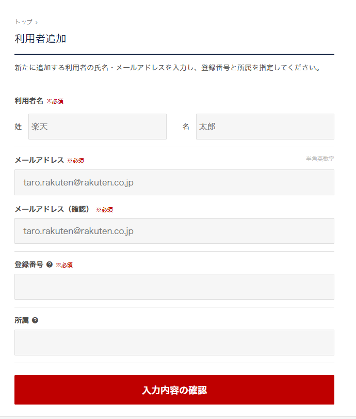
Task: Click into the empty 登録番号 field
Action: coord(174,287)
